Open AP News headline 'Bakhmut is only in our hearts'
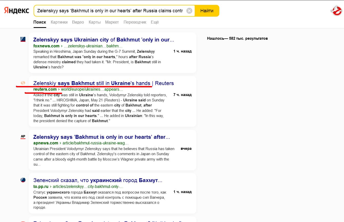 (x=102, y=137)
